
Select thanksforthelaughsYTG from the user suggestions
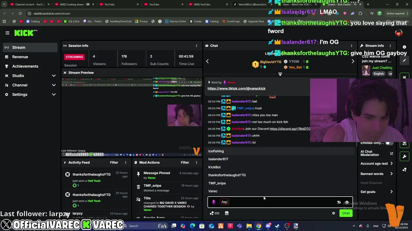coord(280,175)
